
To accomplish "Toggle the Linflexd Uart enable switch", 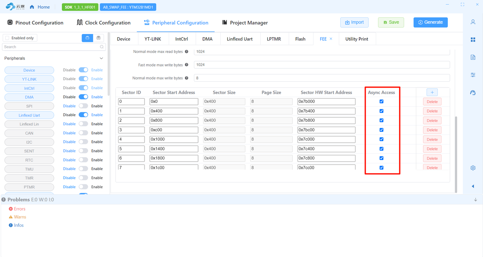I will (83, 115).
